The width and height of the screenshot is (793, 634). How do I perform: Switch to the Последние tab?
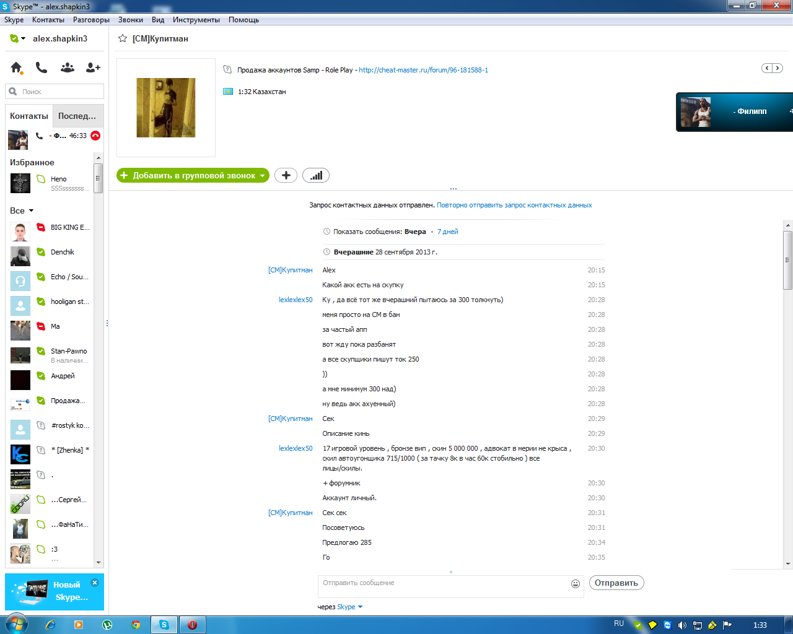pos(77,116)
